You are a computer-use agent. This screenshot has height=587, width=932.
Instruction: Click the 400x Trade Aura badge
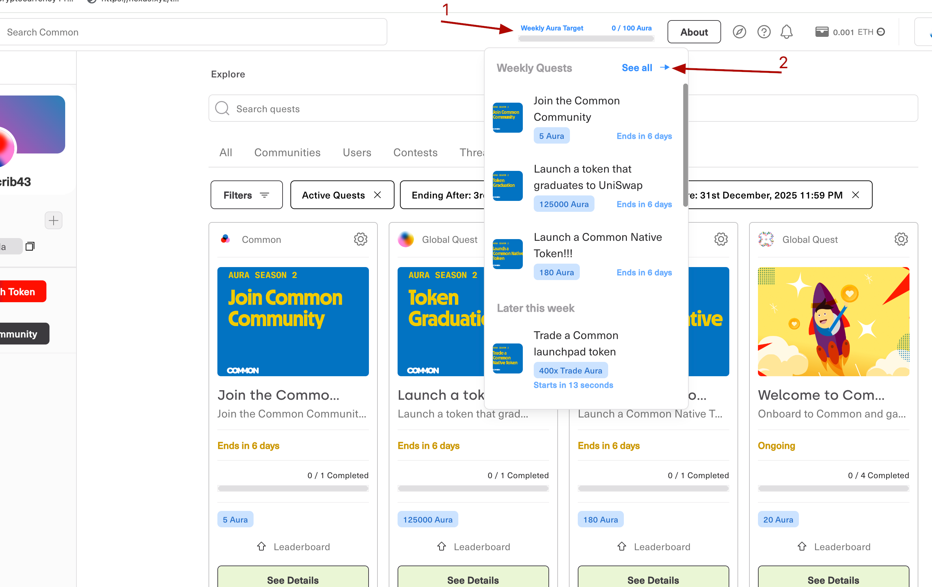tap(571, 370)
